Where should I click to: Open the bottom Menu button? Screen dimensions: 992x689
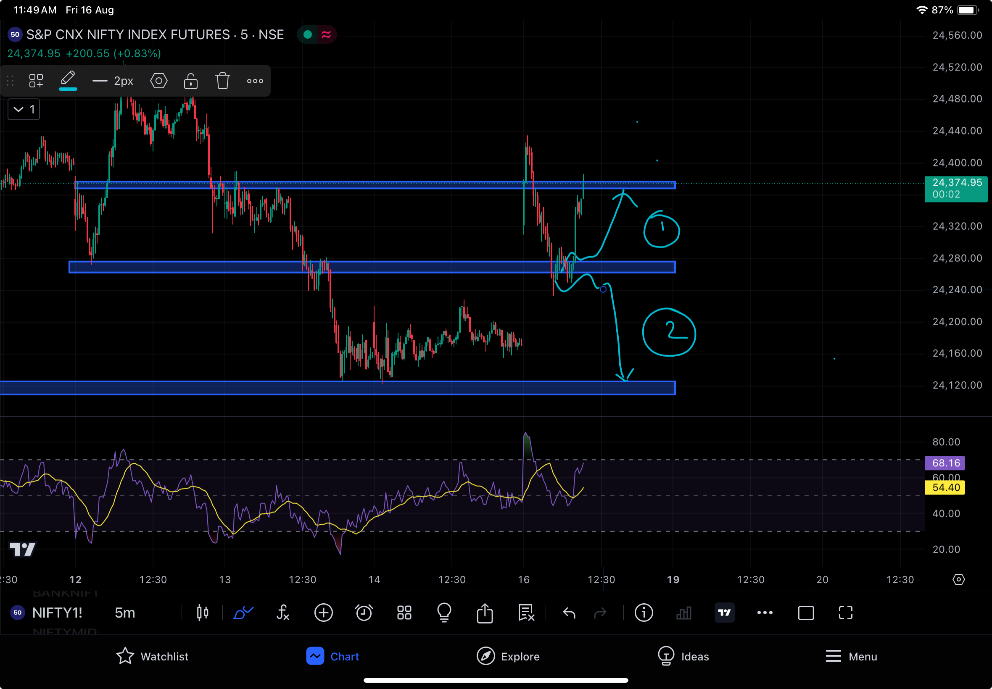coord(851,656)
